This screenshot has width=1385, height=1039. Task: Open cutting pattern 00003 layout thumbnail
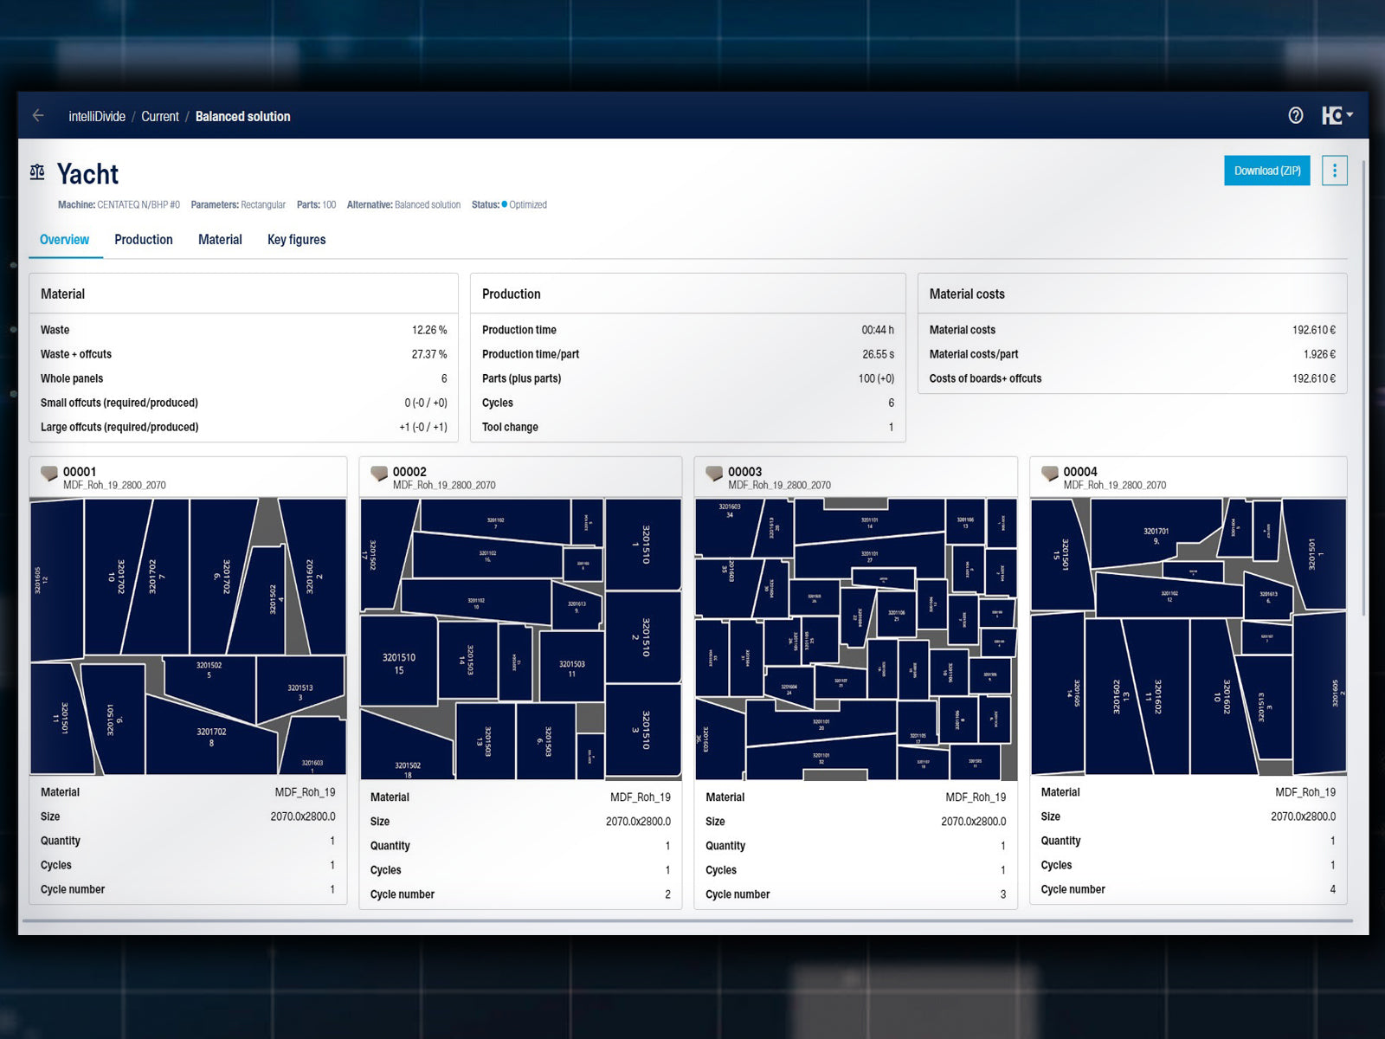(855, 639)
